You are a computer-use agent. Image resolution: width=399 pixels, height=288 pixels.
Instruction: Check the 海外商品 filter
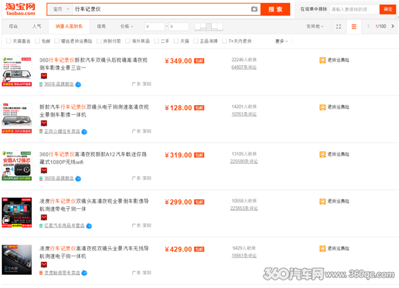(128, 41)
